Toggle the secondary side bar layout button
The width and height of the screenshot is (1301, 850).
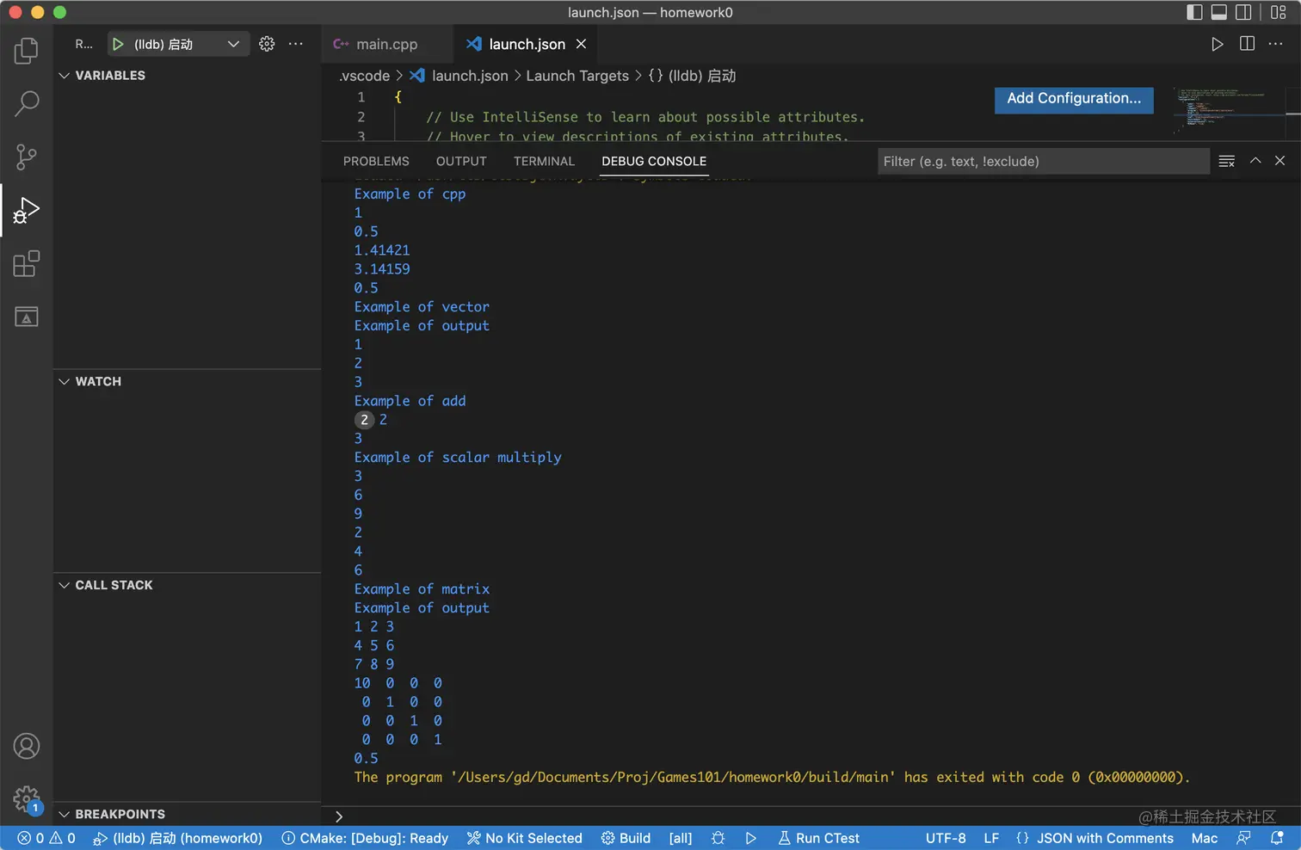1243,12
